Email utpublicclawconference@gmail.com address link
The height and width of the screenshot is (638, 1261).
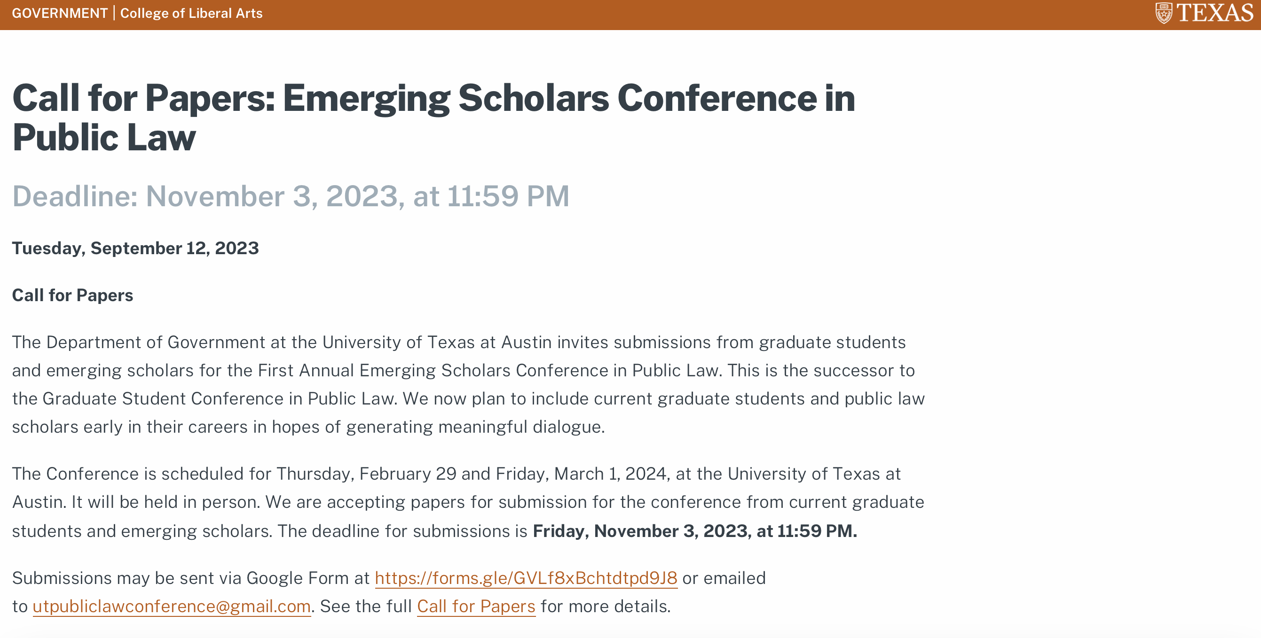coord(171,606)
